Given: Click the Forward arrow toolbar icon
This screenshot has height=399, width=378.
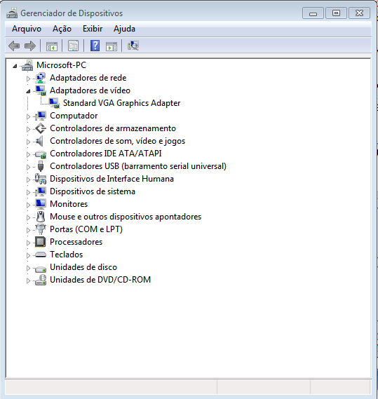Looking at the screenshot, I should pos(30,46).
